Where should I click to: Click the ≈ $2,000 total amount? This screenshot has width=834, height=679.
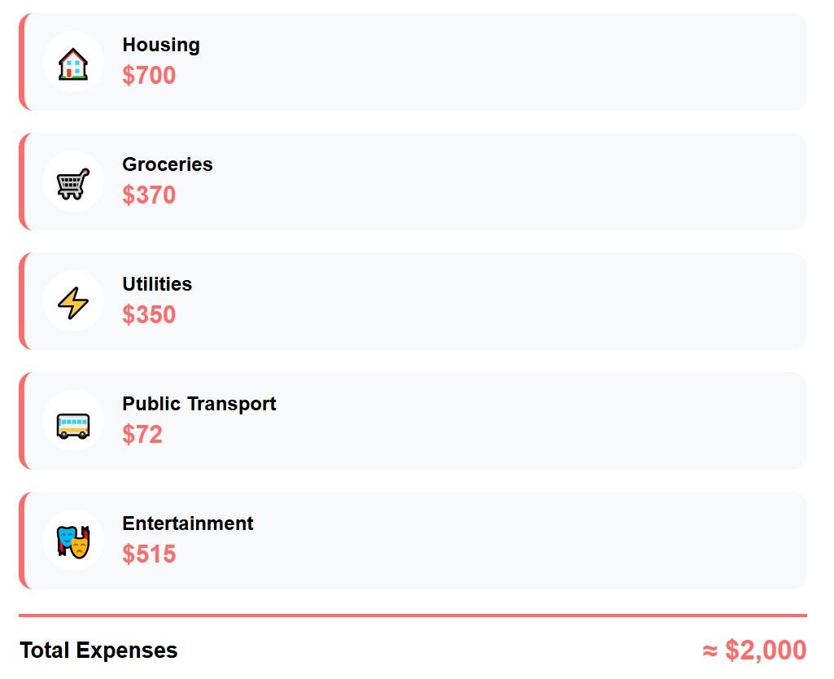tap(754, 651)
